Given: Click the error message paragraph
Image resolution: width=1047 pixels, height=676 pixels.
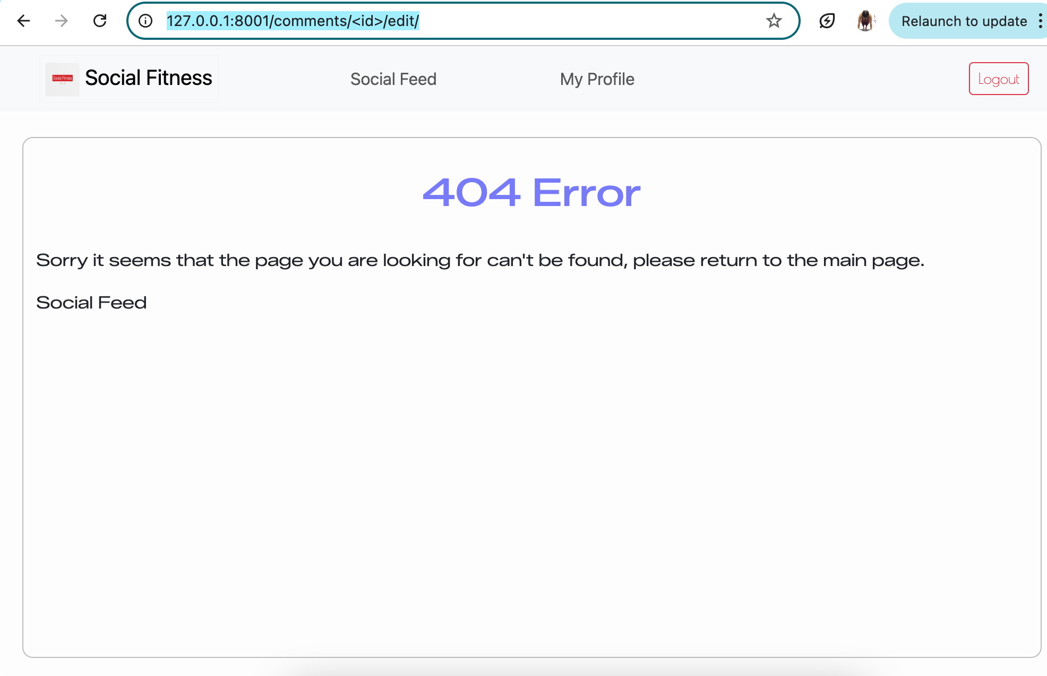Looking at the screenshot, I should point(480,260).
